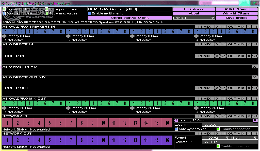Screen dimensions: 260x151
Task: Click X beside OUT MIX in ASIOVADPRO SPEAKERS IN row
Action: [x=249, y=27]
